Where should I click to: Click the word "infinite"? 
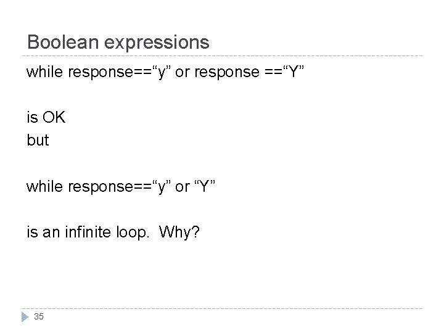click(88, 232)
